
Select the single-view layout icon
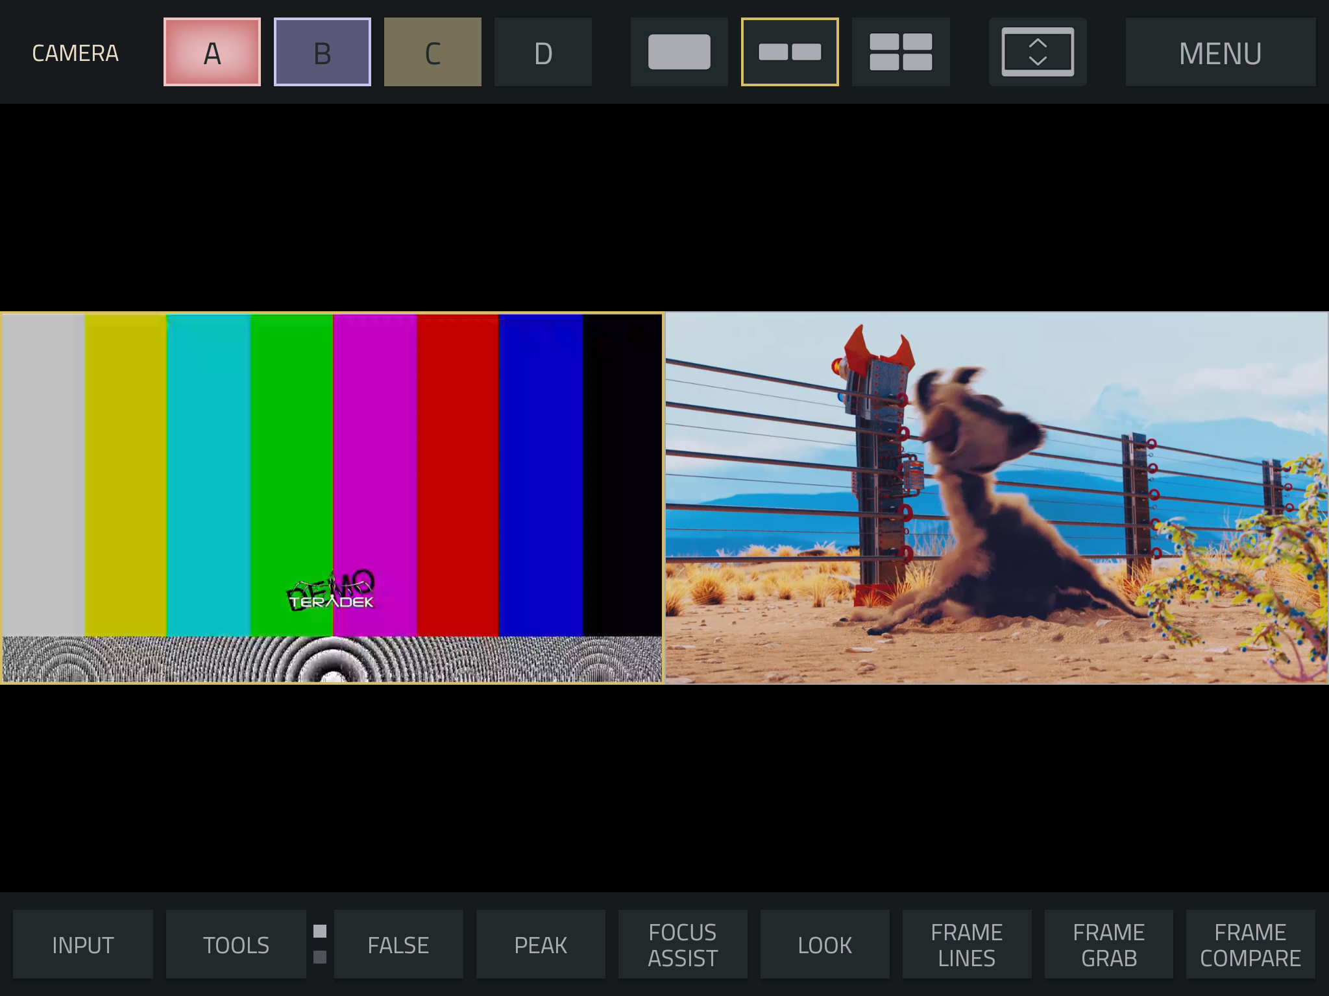coord(679,52)
